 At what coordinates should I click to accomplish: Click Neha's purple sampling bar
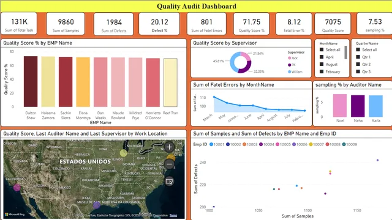point(358,106)
